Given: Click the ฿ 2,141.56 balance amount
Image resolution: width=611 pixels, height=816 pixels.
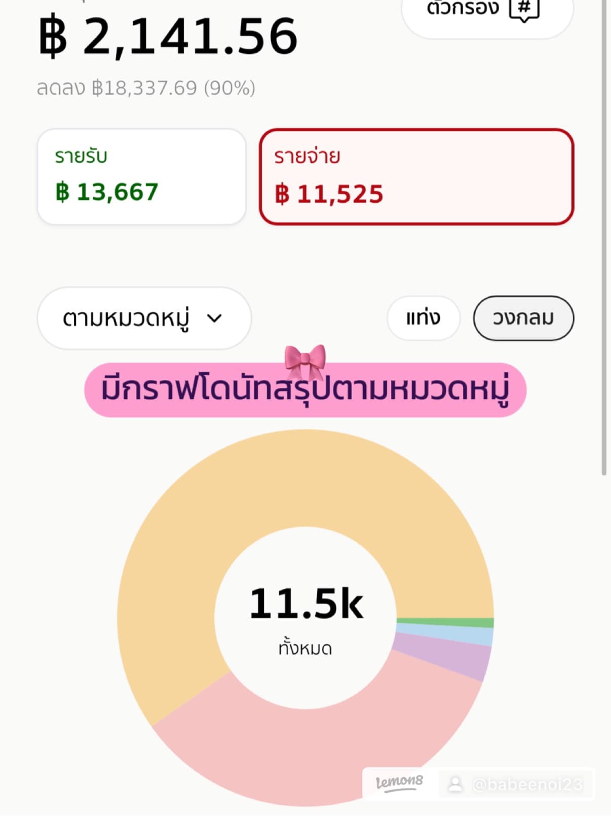Looking at the screenshot, I should (x=168, y=36).
